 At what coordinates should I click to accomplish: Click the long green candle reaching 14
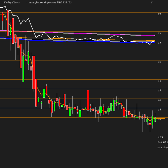23,69
